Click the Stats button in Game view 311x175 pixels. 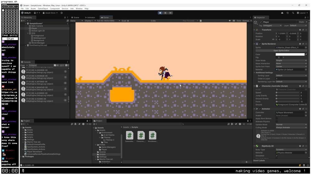point(239,21)
